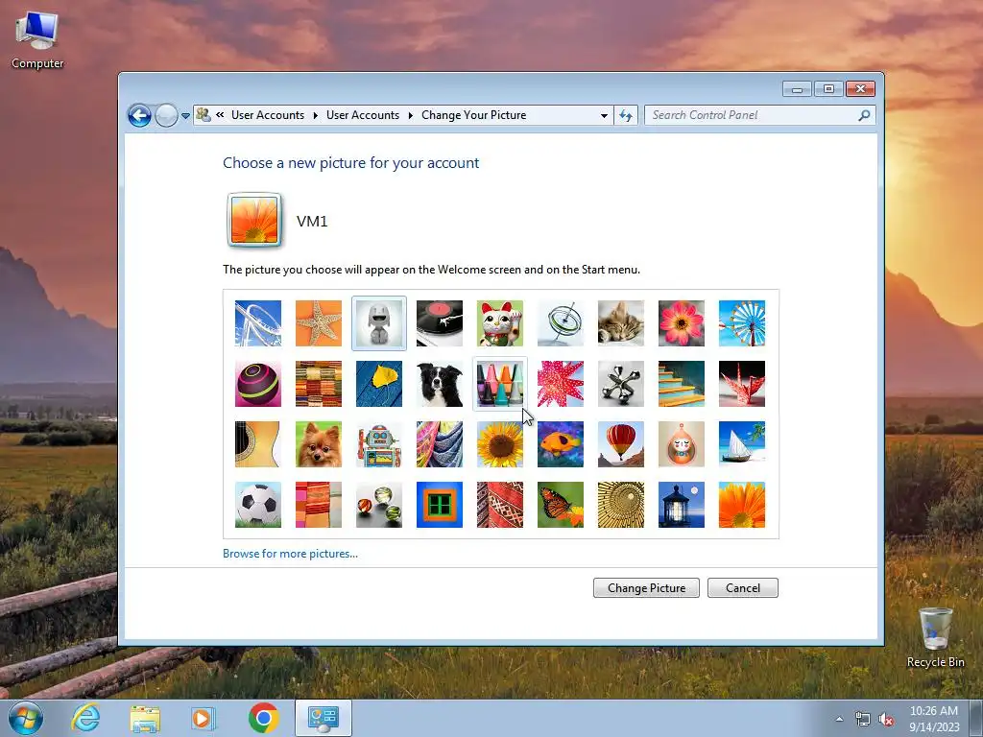
Task: Open the Windows Start menu
Action: (25, 718)
